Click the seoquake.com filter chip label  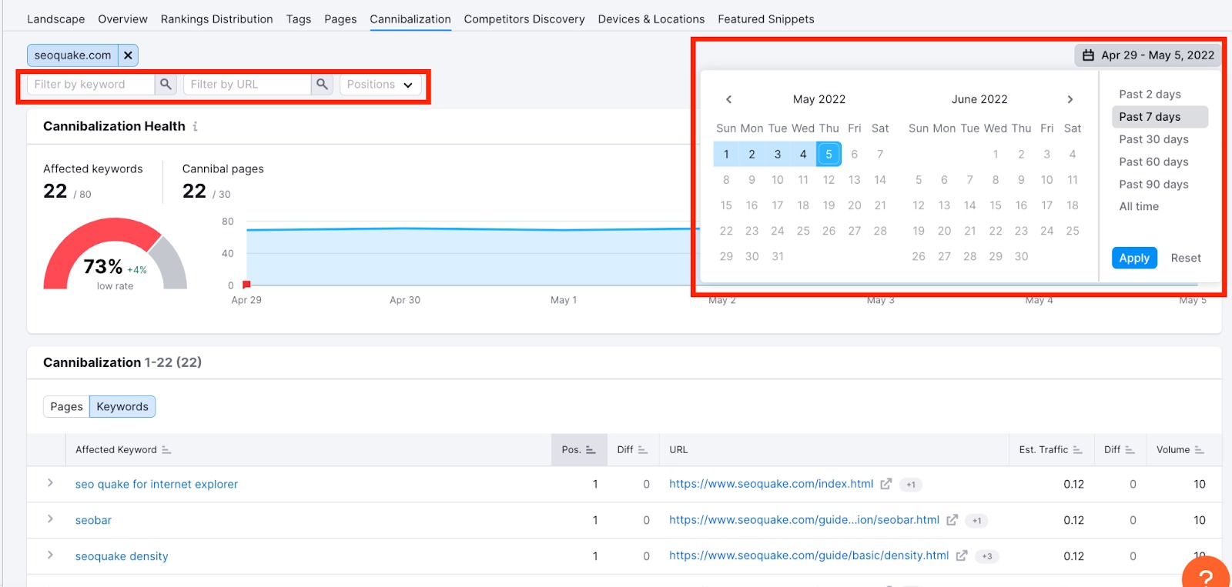coord(72,55)
